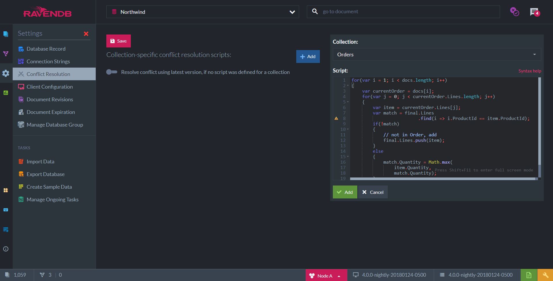Open Import Data task
This screenshot has height=281, width=553.
[54, 162]
